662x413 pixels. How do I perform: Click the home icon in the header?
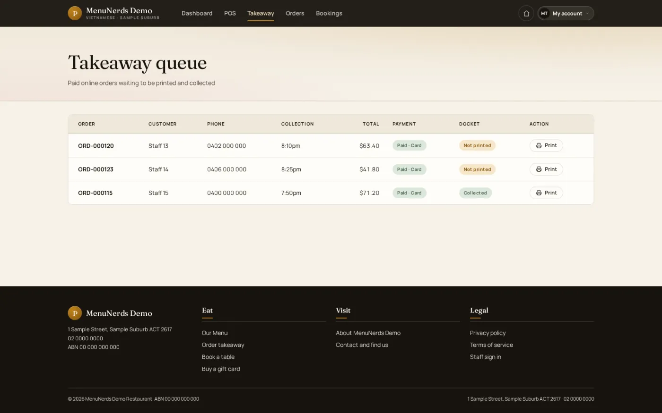point(526,13)
